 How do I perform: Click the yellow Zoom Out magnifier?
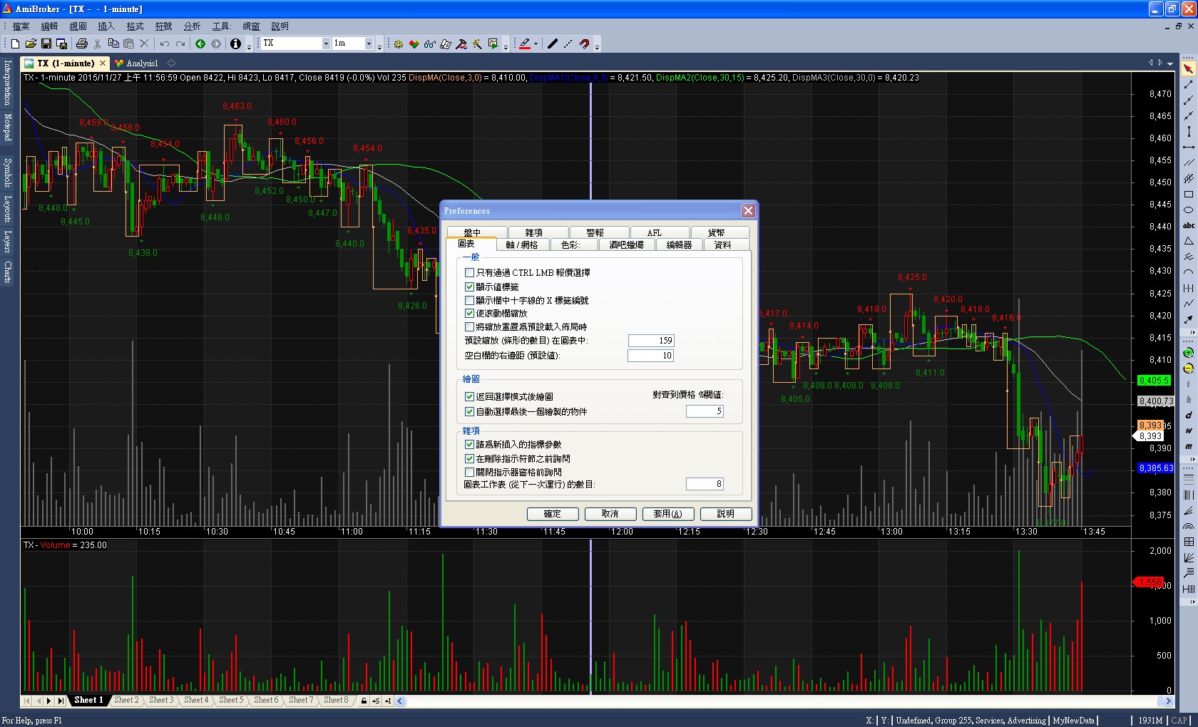coord(1189,368)
